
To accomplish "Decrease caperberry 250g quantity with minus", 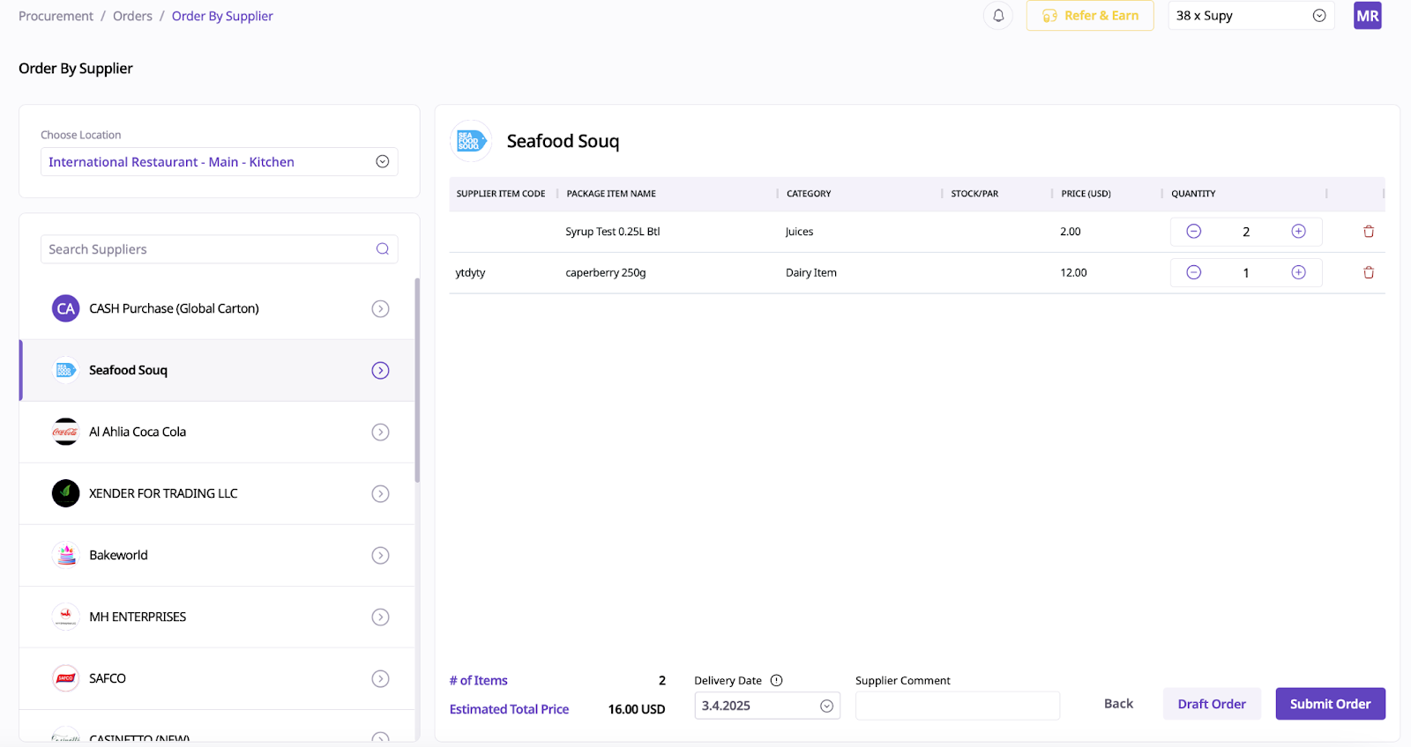I will [x=1194, y=273].
